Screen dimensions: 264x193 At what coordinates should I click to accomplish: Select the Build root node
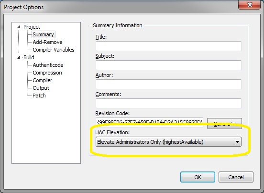click(x=29, y=57)
